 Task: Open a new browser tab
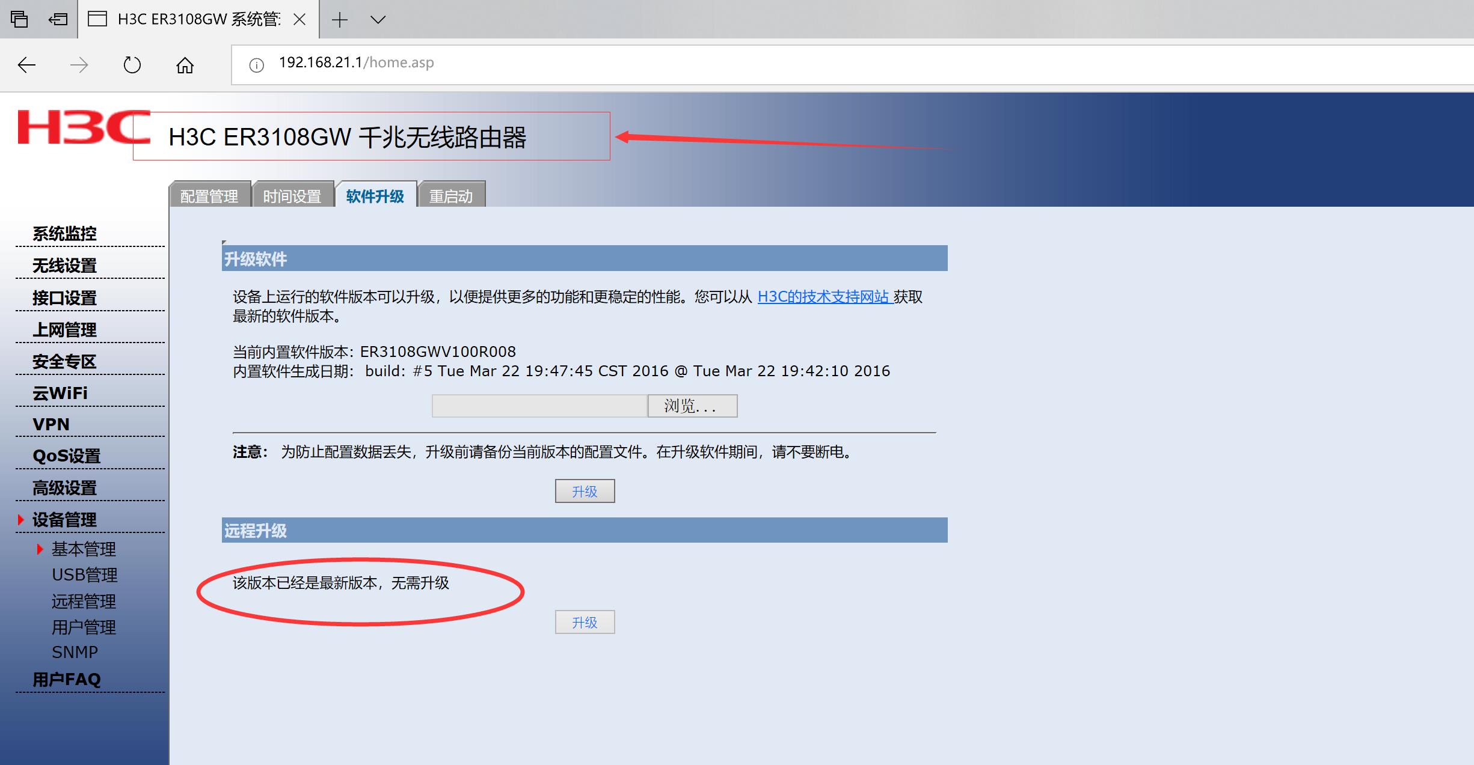click(x=340, y=20)
